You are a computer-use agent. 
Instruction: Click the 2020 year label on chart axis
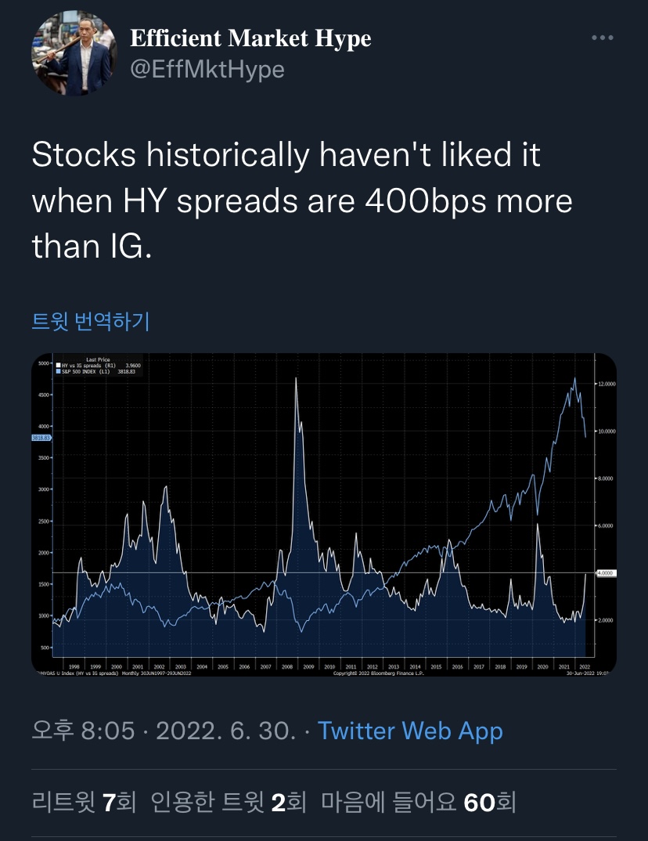pyautogui.click(x=542, y=666)
